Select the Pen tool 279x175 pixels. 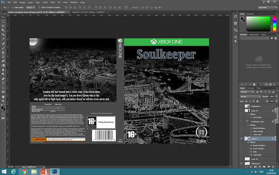click(x=3, y=79)
